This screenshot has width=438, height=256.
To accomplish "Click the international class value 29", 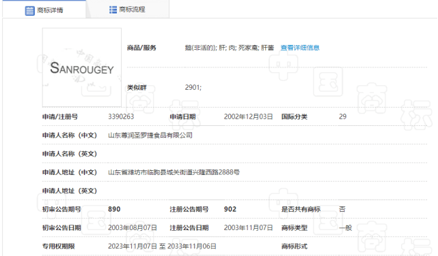I will [342, 116].
